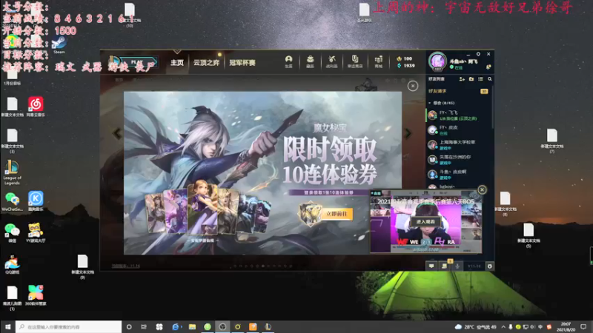Click 进入观看 to watch the stream
This screenshot has height=333, width=593.
[425, 221]
